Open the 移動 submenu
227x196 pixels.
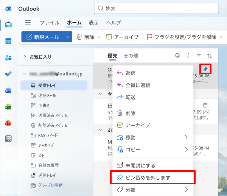pyautogui.click(x=153, y=137)
